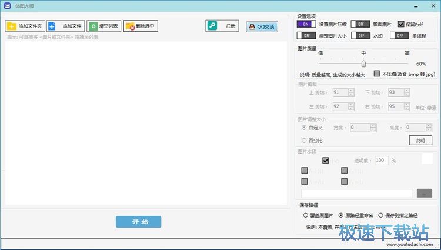The height and width of the screenshot is (250, 441).
Task: Click the 上剪切 spinner arrows
Action: [x=350, y=92]
